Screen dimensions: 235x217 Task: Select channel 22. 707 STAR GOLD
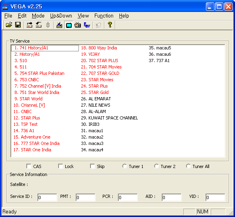tap(100, 73)
